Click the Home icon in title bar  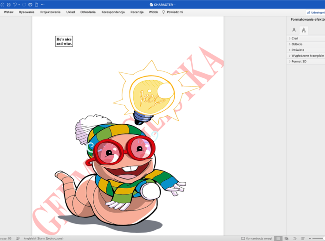coord(2,5)
